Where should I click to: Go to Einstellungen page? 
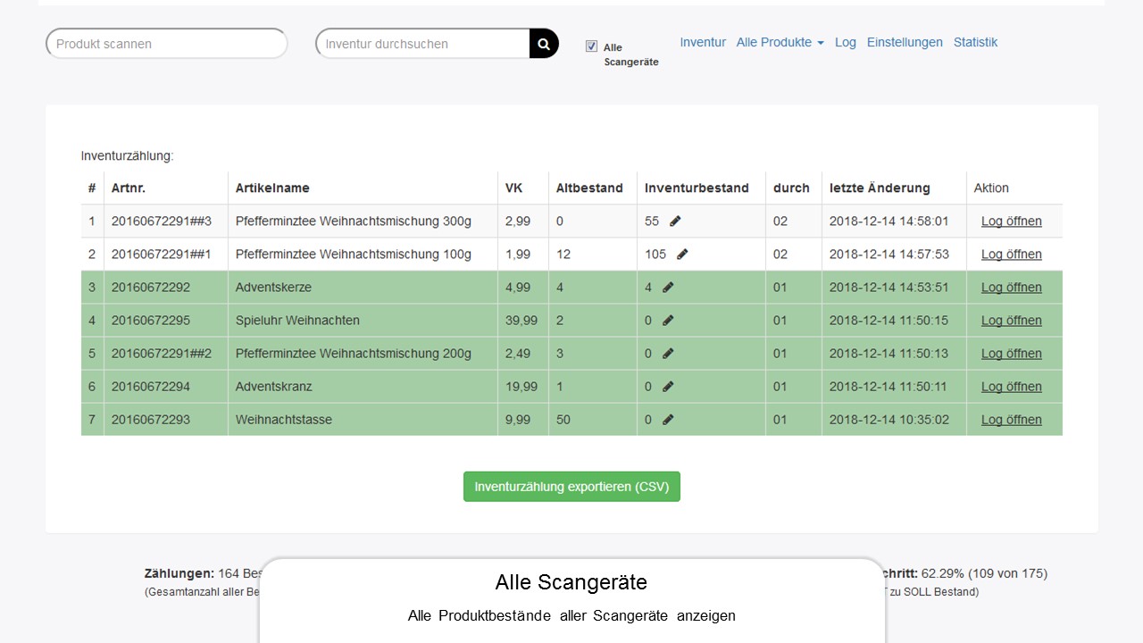905,42
